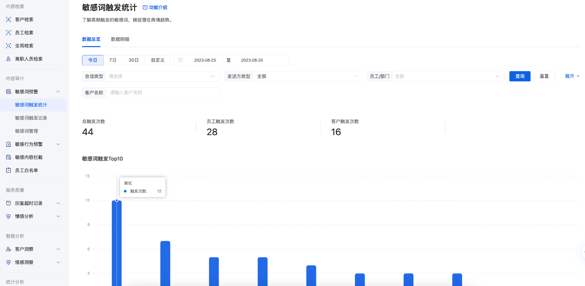Switch to the 数据总览 tab
This screenshot has width=585, height=286.
[x=91, y=39]
